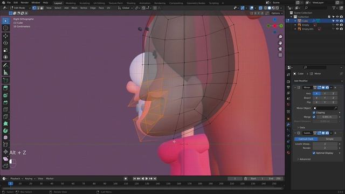Select the Catmull-Clark subdivision button
Screen dimensions: 345x194
click(306, 139)
